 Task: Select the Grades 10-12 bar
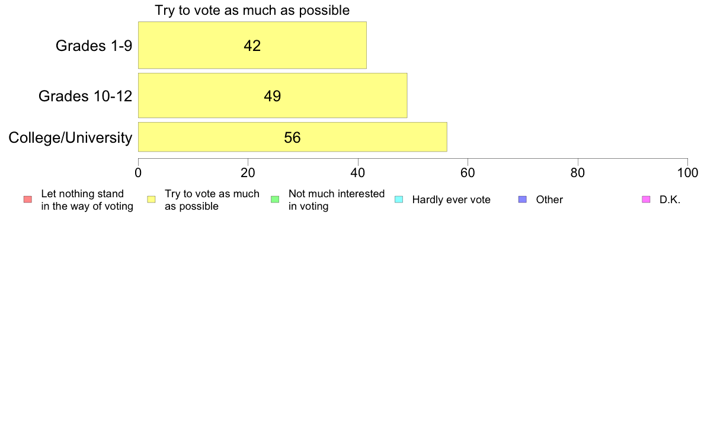[x=273, y=95]
